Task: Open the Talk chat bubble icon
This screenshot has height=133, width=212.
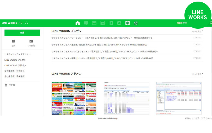Action: 86,23
